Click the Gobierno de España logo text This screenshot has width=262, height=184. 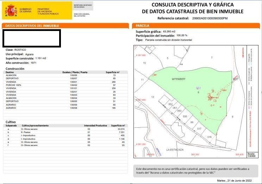click(25, 11)
